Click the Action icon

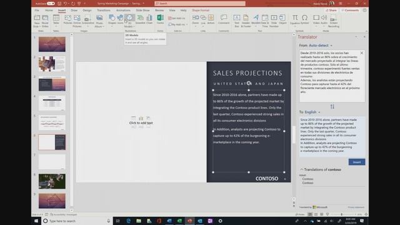click(x=211, y=17)
